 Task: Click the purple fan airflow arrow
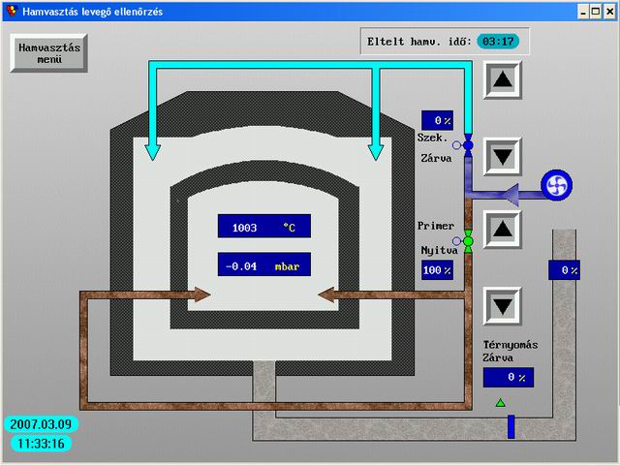(511, 195)
